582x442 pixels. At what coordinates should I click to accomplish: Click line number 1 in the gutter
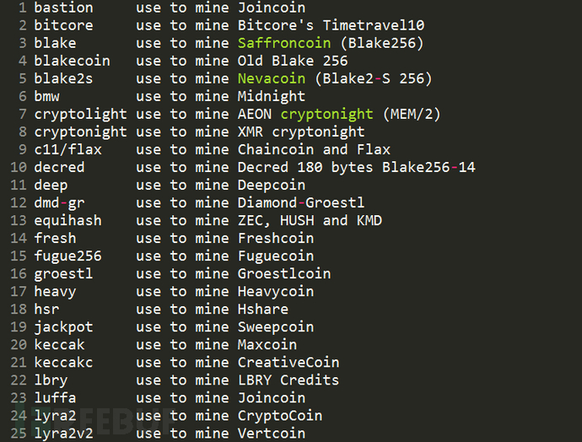pos(21,8)
